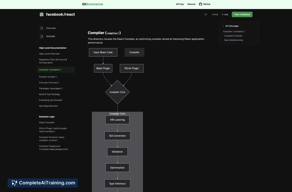Open High-Level Overview in sidebar
292x192 pixels.
click(49, 54)
